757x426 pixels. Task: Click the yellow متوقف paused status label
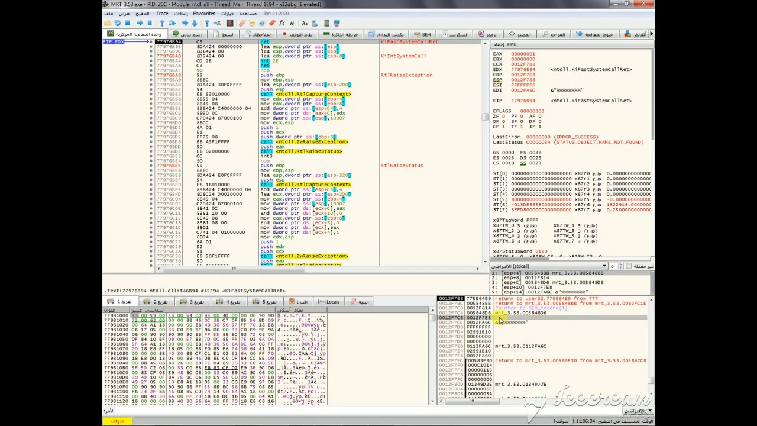pyautogui.click(x=117, y=421)
